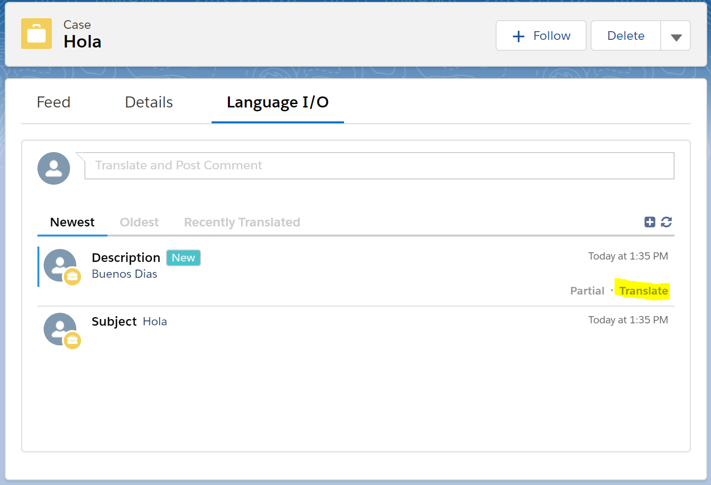Click the highlighted Translate link
The image size is (711, 485).
point(643,291)
